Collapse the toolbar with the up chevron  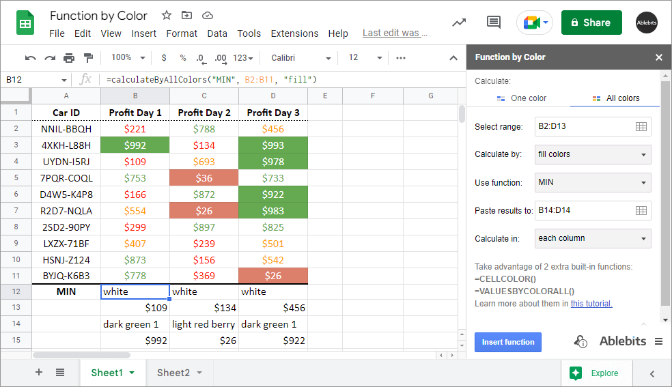point(453,58)
